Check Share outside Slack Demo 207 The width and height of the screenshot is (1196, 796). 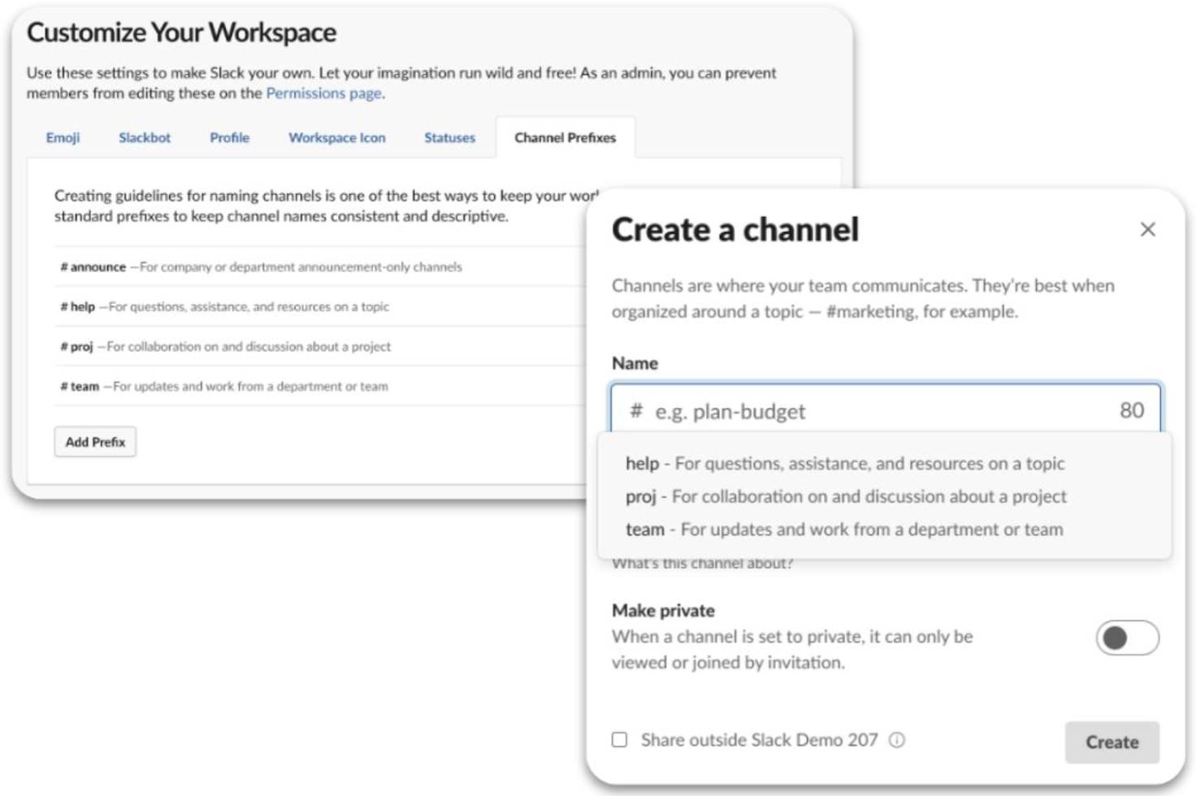click(619, 740)
